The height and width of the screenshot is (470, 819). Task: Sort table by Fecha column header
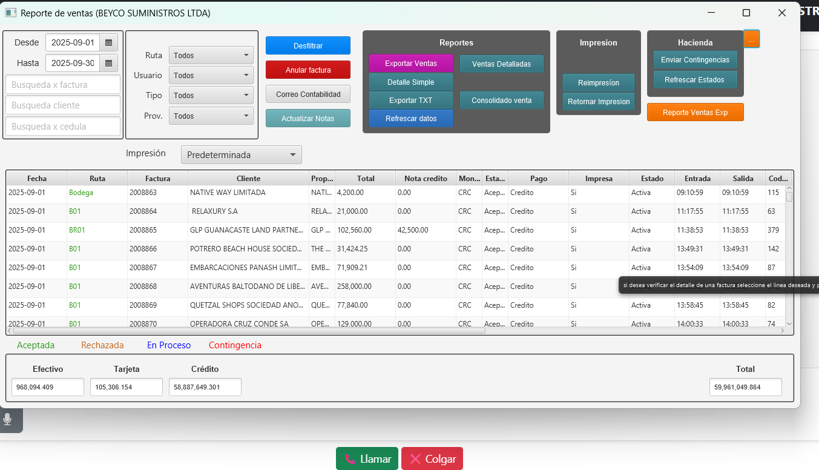(36, 179)
